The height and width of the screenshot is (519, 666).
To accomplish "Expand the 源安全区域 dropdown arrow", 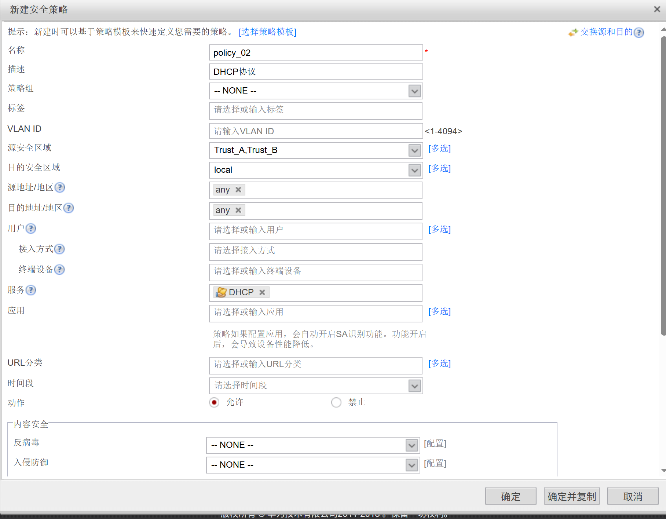I will click(x=415, y=150).
